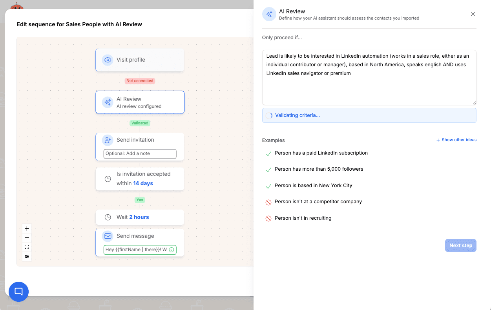Image resolution: width=491 pixels, height=310 pixels.
Task: Fit the sequence to the screen
Action: pyautogui.click(x=27, y=247)
